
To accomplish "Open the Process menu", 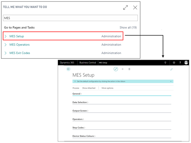I will [x=76, y=88].
